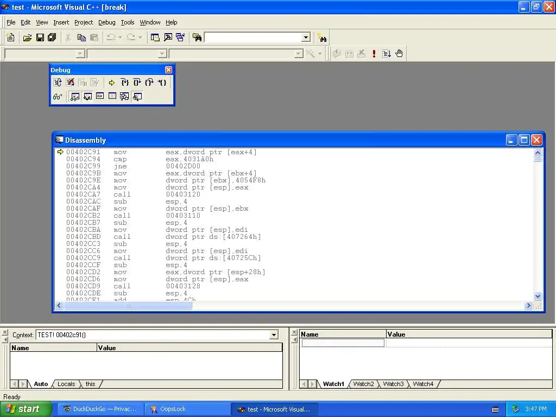This screenshot has height=417, width=556.
Task: Click the Save All multiple floppies icon
Action: [52, 37]
